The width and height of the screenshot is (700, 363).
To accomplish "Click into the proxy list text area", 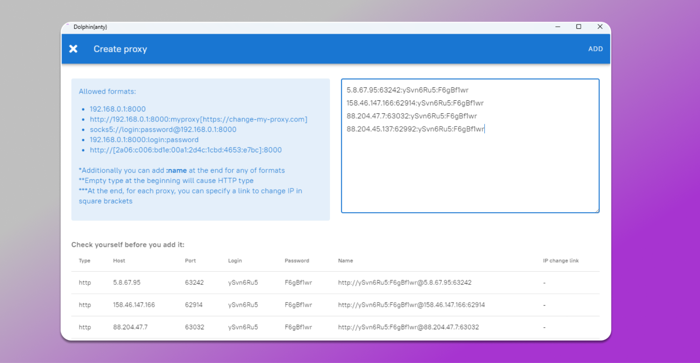I will click(x=470, y=145).
